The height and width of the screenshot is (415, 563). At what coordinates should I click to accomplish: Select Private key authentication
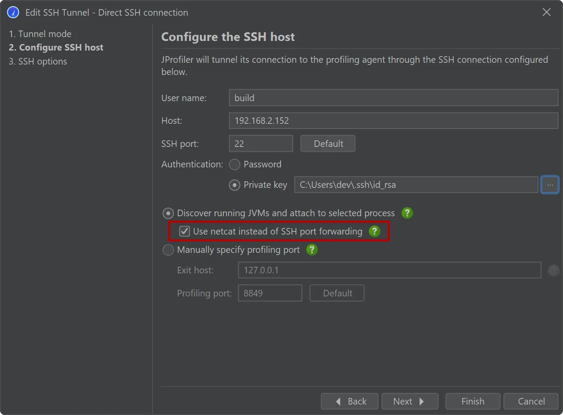[x=258, y=185]
